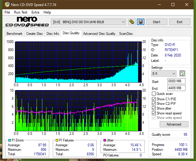This screenshot has width=196, height=161.
Task: Click the Quality score value 95
Action: point(185,135)
